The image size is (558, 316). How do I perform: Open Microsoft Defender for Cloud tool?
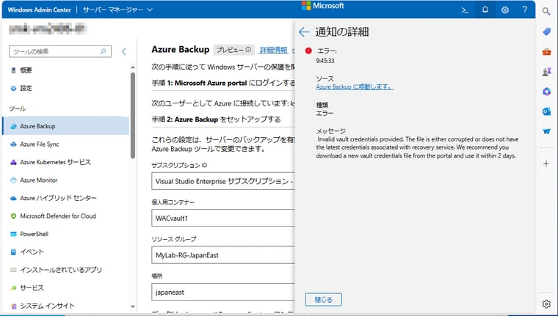66,216
